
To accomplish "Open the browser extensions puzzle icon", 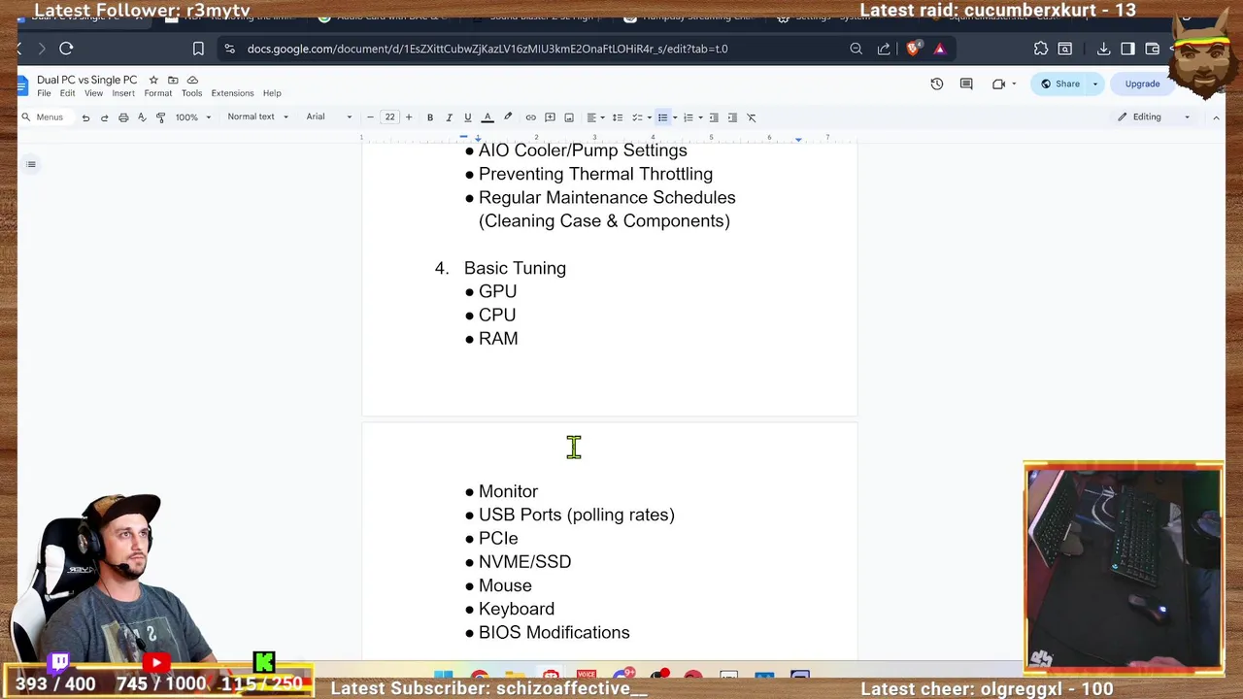I will (1041, 49).
